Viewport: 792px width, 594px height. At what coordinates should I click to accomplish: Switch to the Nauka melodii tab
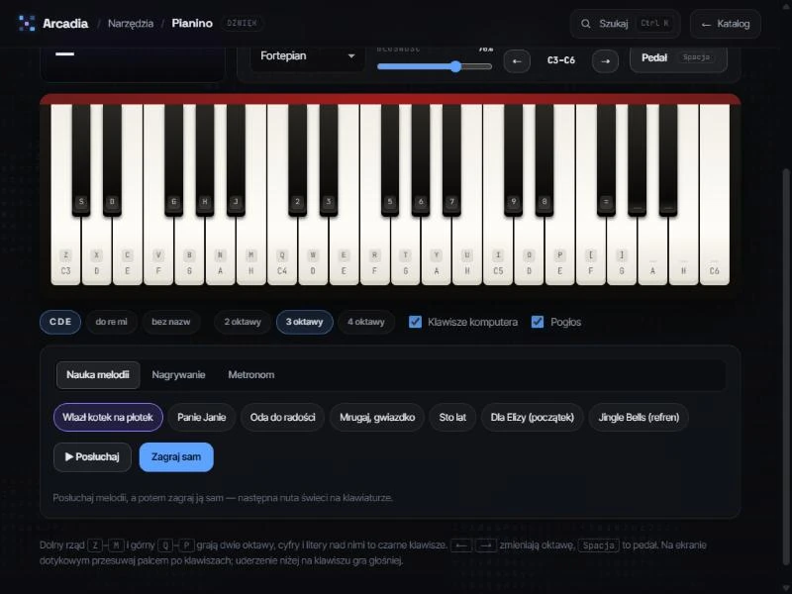98,375
